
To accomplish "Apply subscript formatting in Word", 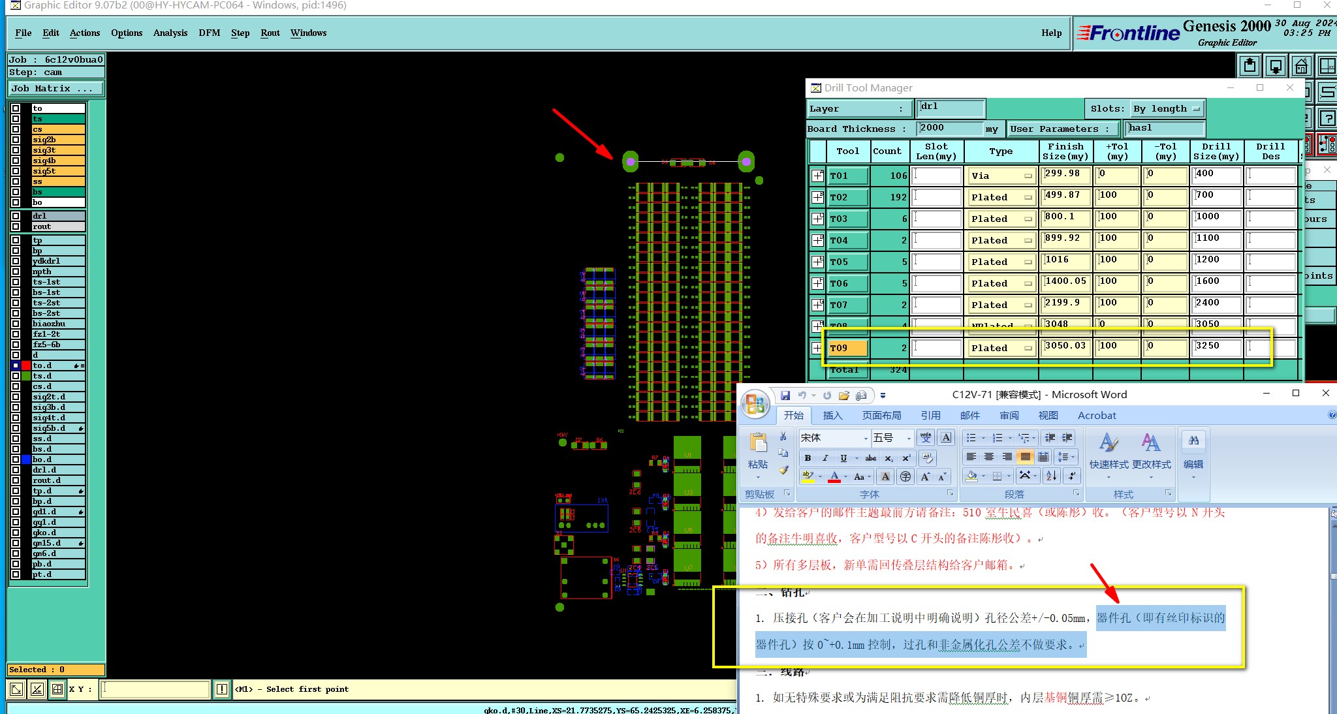I will [x=889, y=458].
